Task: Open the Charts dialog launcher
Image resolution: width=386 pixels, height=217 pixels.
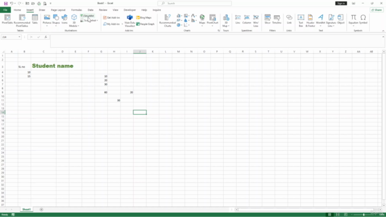Action: tap(218, 31)
